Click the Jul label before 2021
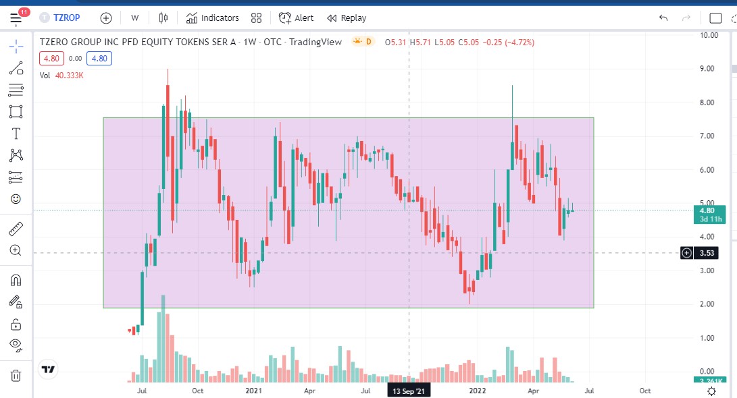This screenshot has width=737, height=398. (x=141, y=391)
